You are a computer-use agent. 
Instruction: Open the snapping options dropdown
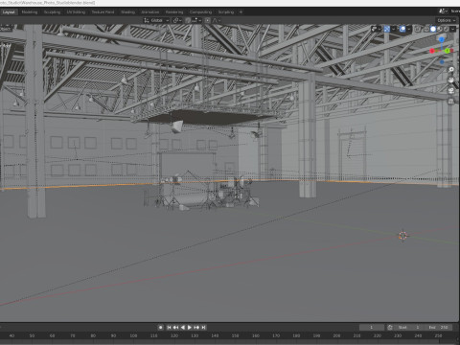point(196,20)
